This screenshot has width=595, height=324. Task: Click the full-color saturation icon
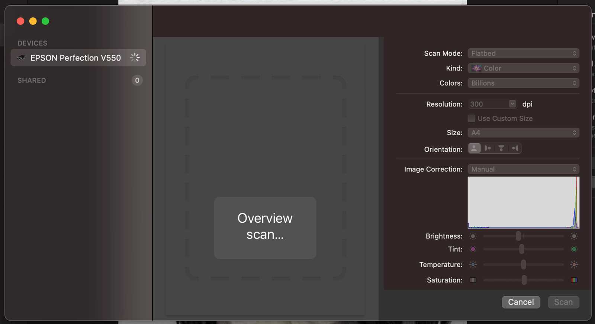(x=574, y=280)
